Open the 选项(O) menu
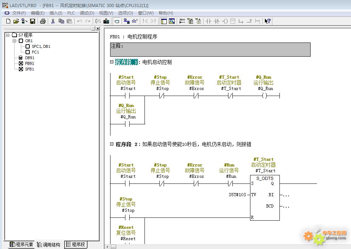This screenshot has height=249, width=351. coord(126,13)
